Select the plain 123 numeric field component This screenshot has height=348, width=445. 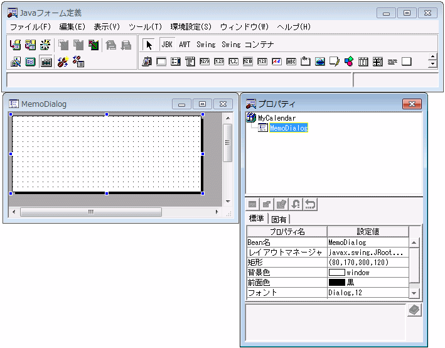pos(262,62)
